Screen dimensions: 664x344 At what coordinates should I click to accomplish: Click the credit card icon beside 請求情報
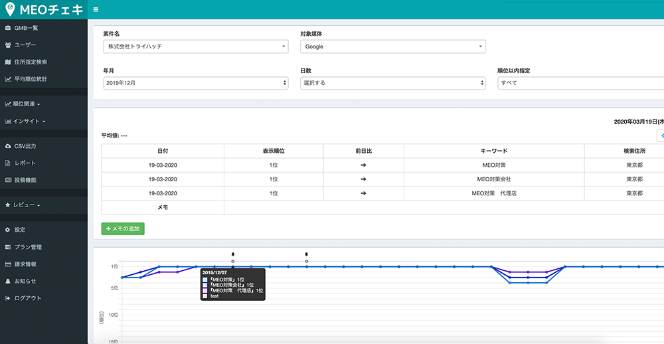click(7, 264)
